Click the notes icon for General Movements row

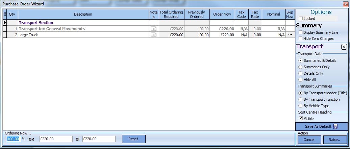[154, 29]
